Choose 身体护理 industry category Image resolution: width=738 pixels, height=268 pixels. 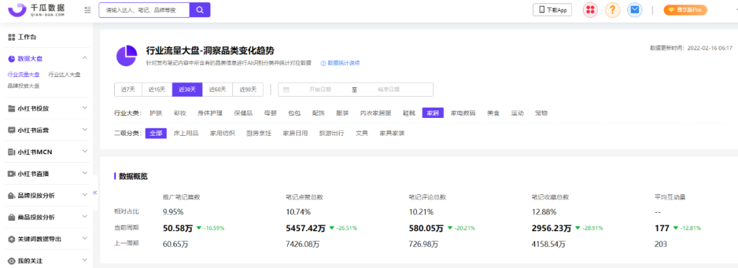(x=210, y=113)
